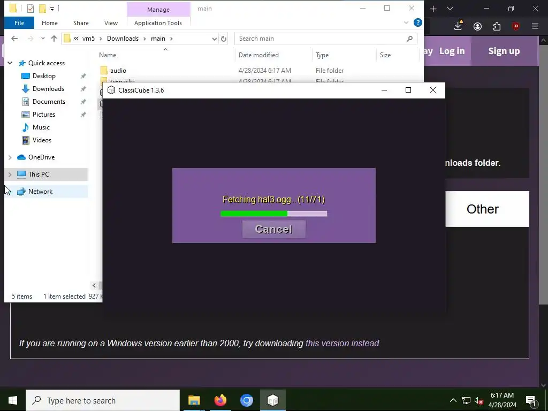Expand the Explorer ribbon chevron
Image resolution: width=548 pixels, height=411 pixels.
tap(406, 22)
